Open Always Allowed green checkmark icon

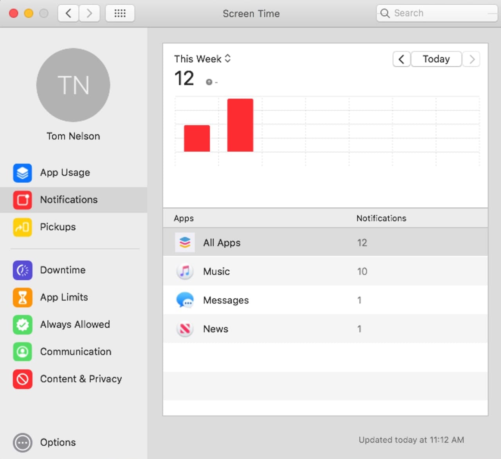(x=22, y=325)
